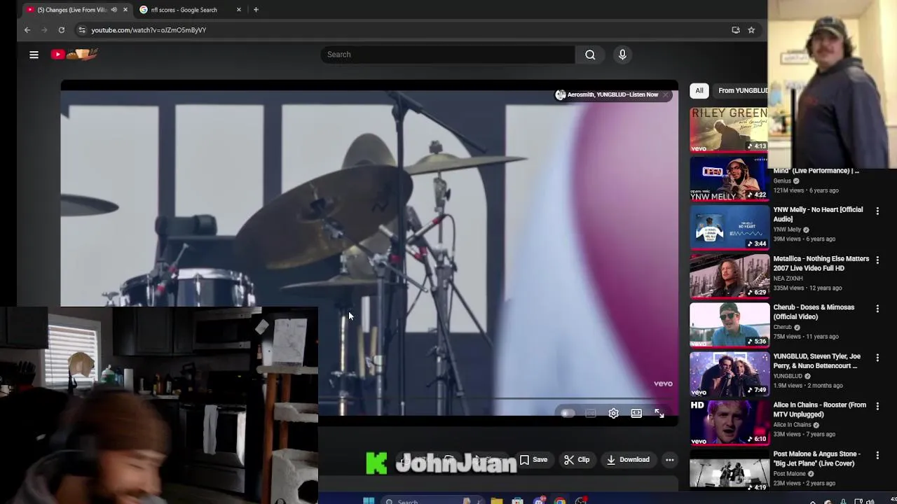Open options for Post Malone Big Jet Plane
The height and width of the screenshot is (504, 897).
click(x=877, y=455)
